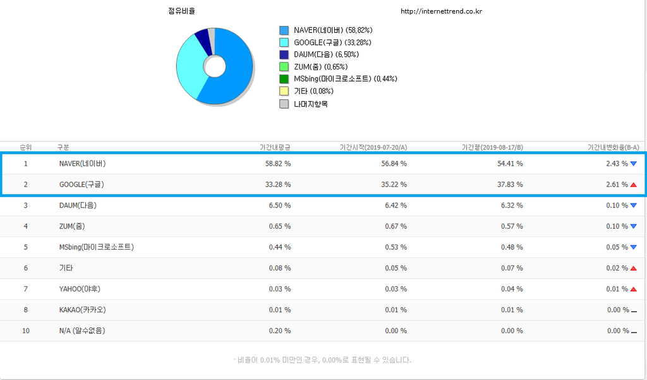This screenshot has height=380, width=647.
Task: Click GOOGLE change rate 2.61 %
Action: (x=617, y=185)
